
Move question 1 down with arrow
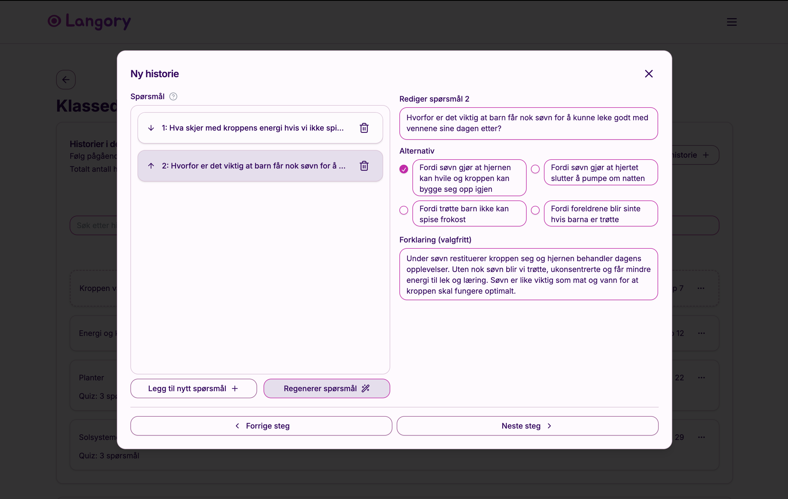[x=151, y=128]
